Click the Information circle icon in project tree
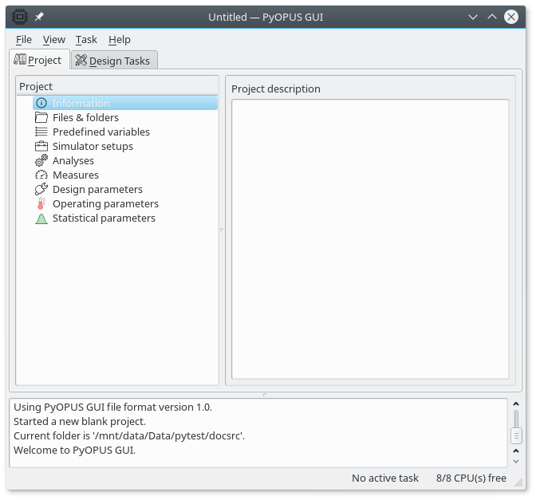Screen dimensions: 536x500 click(x=41, y=103)
